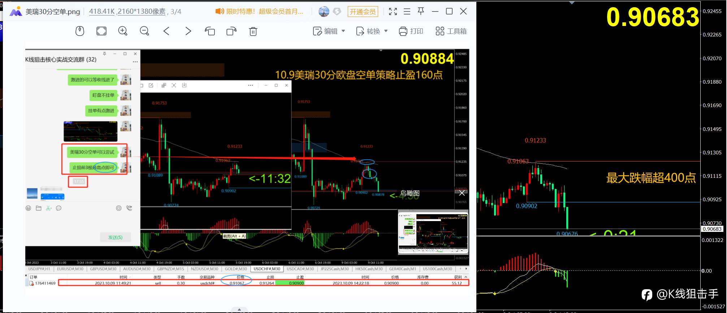Enter full screen view mode
727x313 pixels.
tap(393, 12)
